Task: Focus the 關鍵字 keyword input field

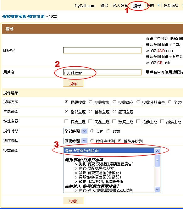Action: tap(102, 50)
